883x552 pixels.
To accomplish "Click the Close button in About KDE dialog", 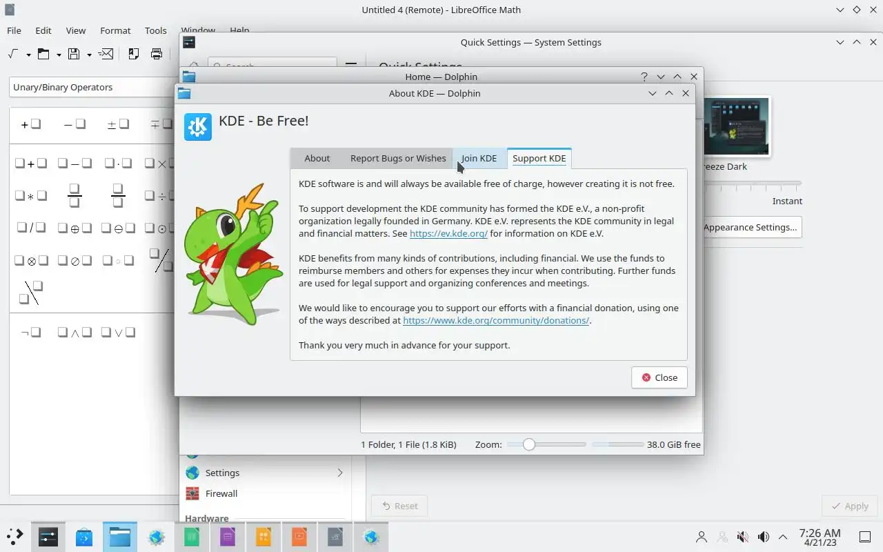I will [659, 377].
